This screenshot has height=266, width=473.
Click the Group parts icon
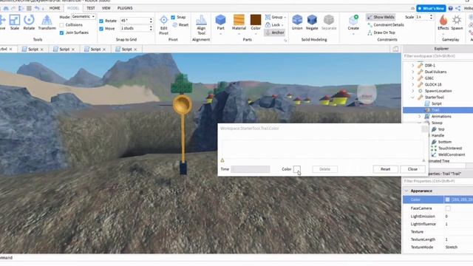(x=268, y=17)
